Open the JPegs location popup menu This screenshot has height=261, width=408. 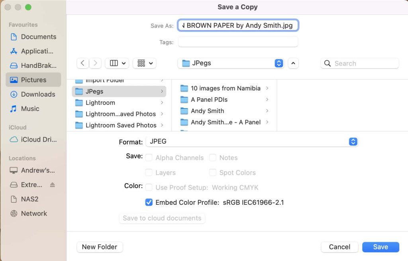coord(231,63)
